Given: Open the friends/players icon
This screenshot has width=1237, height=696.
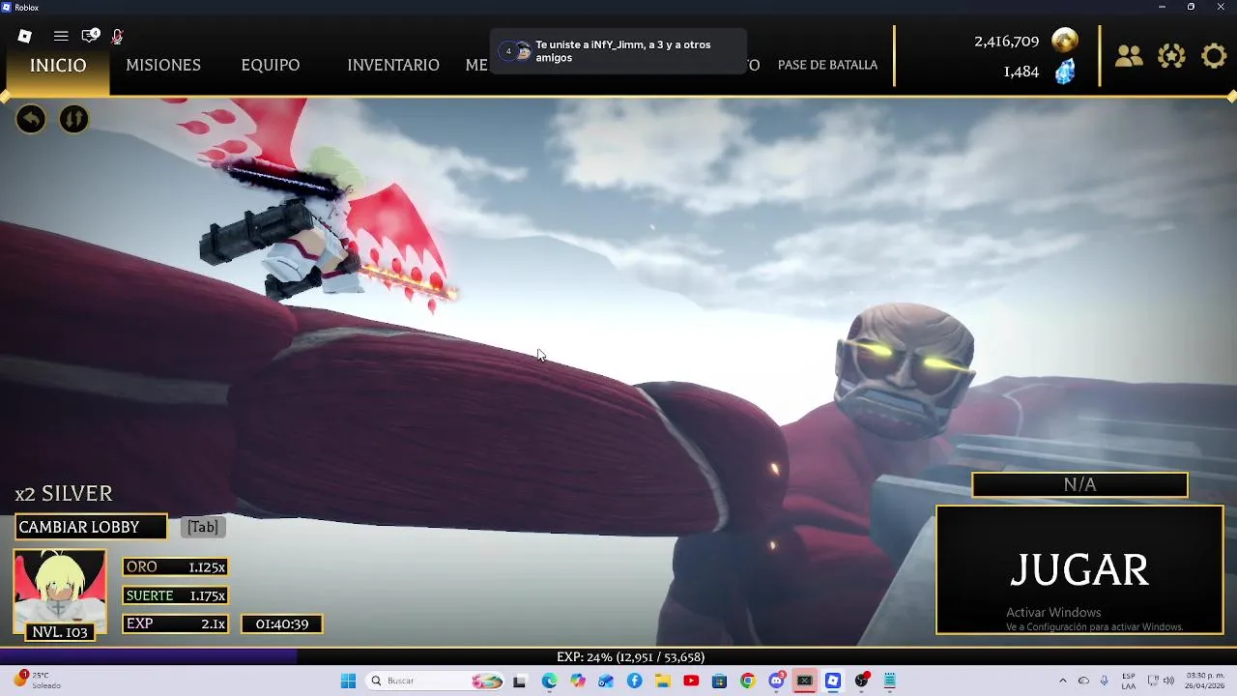Looking at the screenshot, I should click(1129, 56).
